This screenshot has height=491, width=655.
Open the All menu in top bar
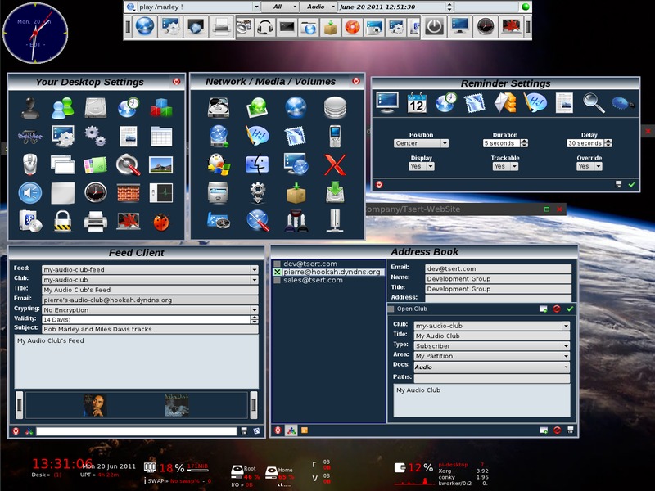[278, 7]
